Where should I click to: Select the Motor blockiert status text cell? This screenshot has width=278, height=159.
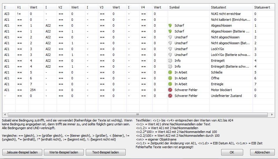pyautogui.click(x=221, y=90)
